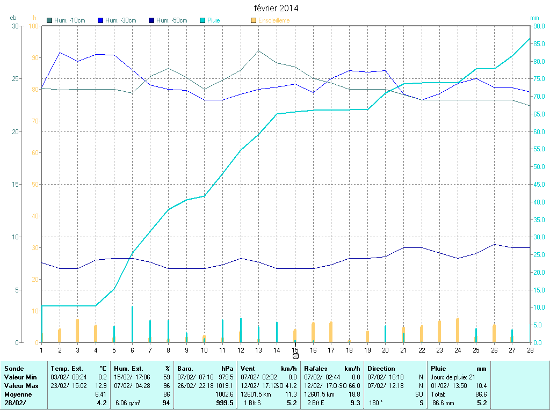The image size is (550, 410).
Task: Click the circle marker below day 15
Action: 295,356
